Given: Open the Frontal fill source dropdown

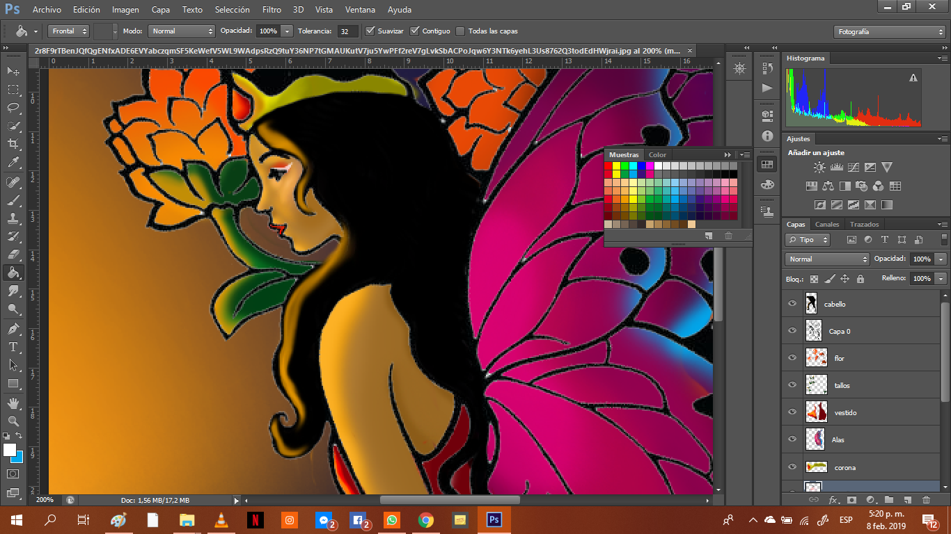Looking at the screenshot, I should (68, 31).
